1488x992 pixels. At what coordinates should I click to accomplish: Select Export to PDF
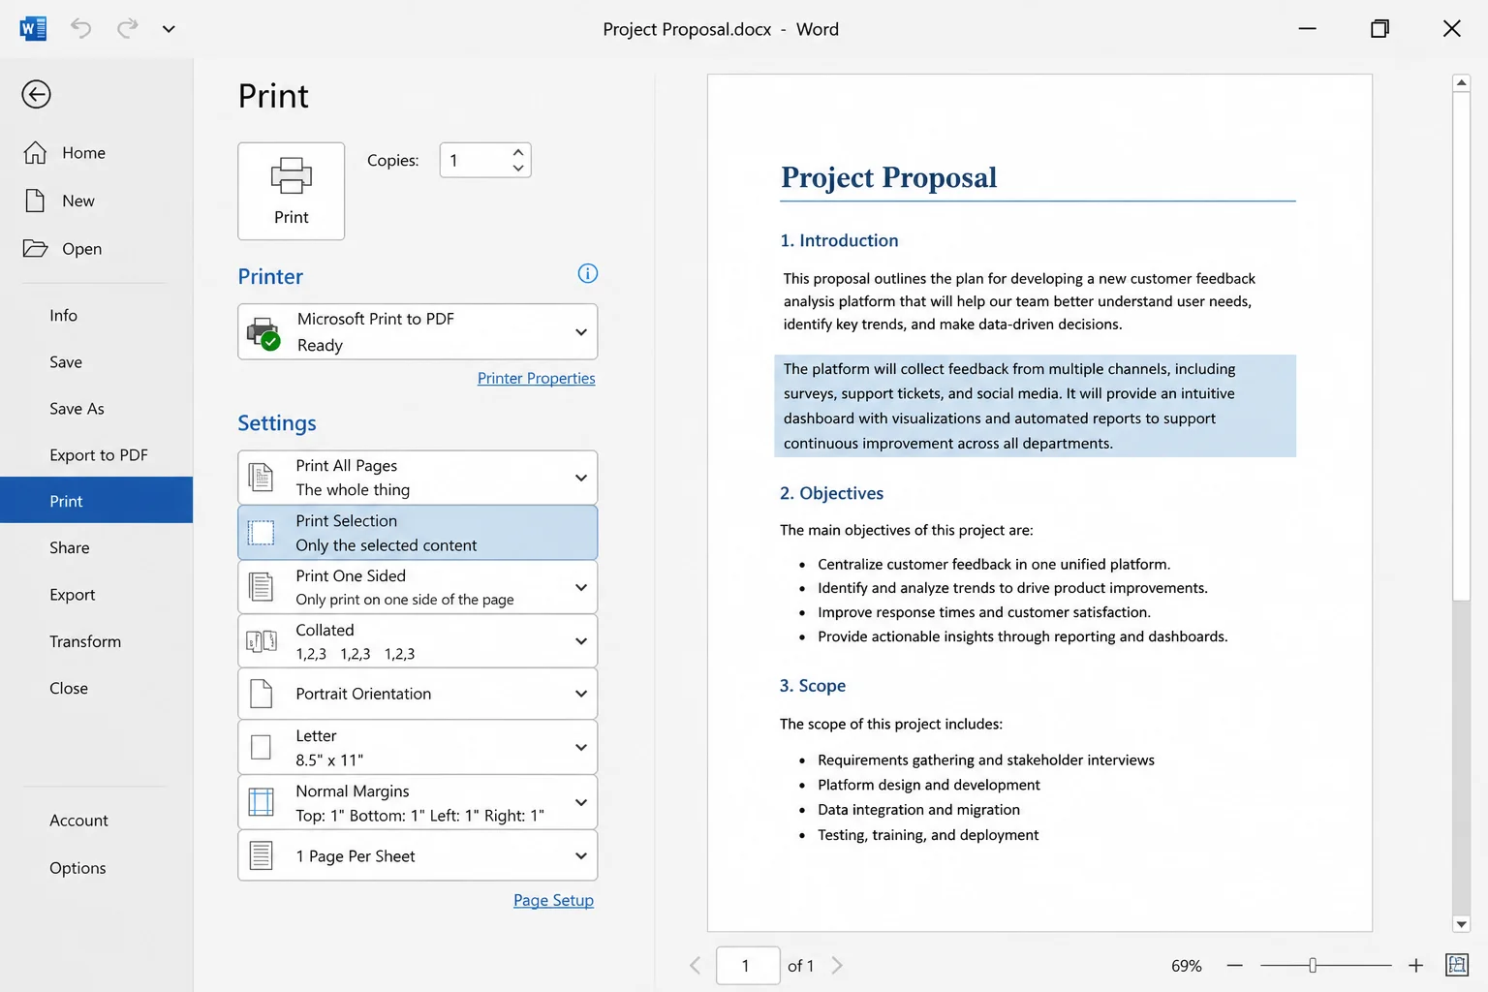[x=97, y=454]
